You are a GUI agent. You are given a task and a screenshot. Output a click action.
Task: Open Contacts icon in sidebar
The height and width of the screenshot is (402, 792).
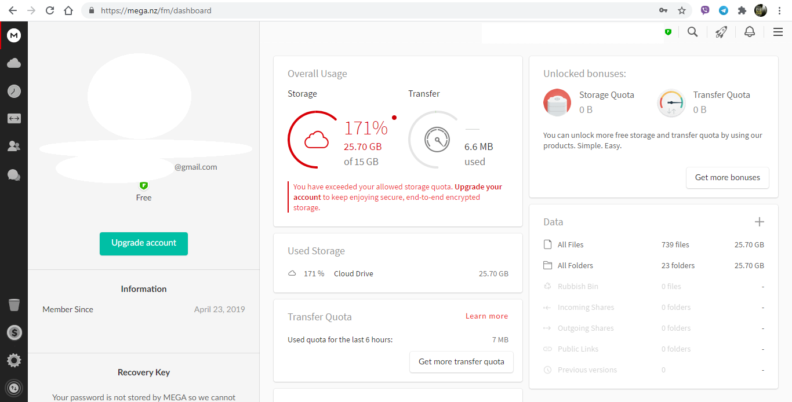coord(14,146)
